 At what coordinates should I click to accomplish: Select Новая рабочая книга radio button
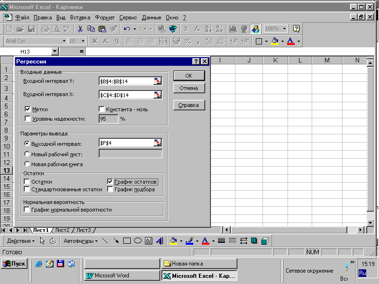pos(27,164)
